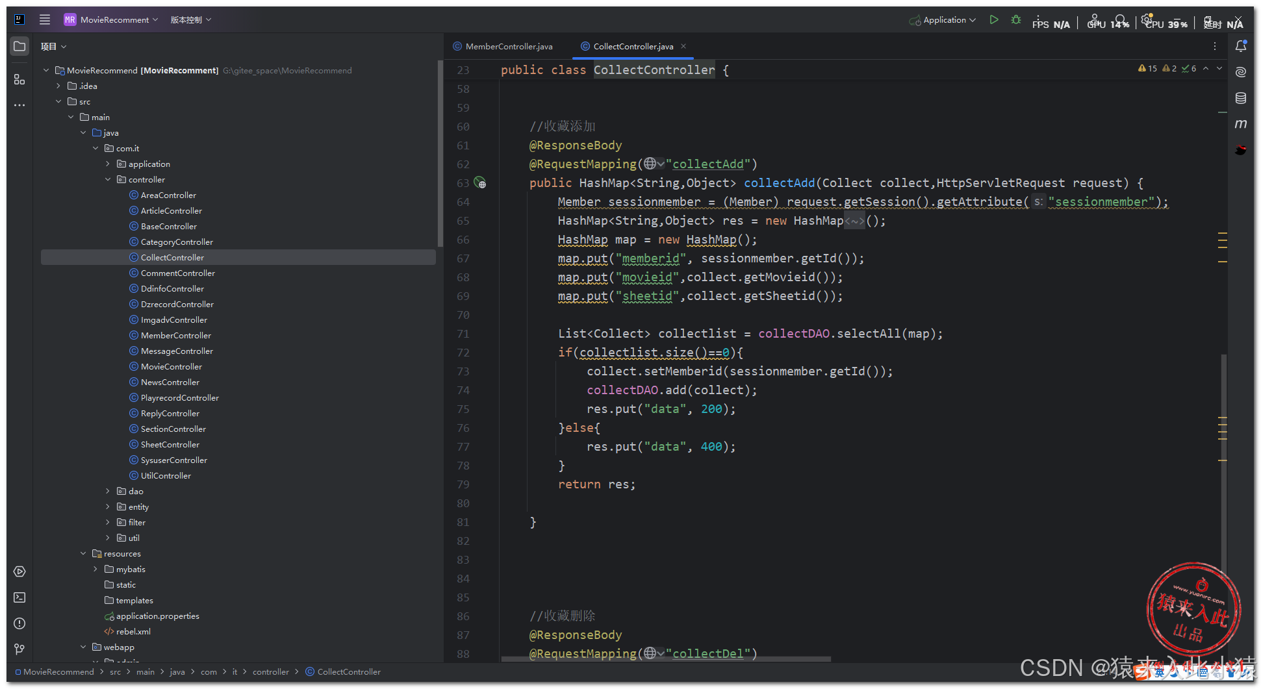This screenshot has width=1261, height=689.
Task: Open the Notifications bell panel
Action: pyautogui.click(x=1241, y=46)
